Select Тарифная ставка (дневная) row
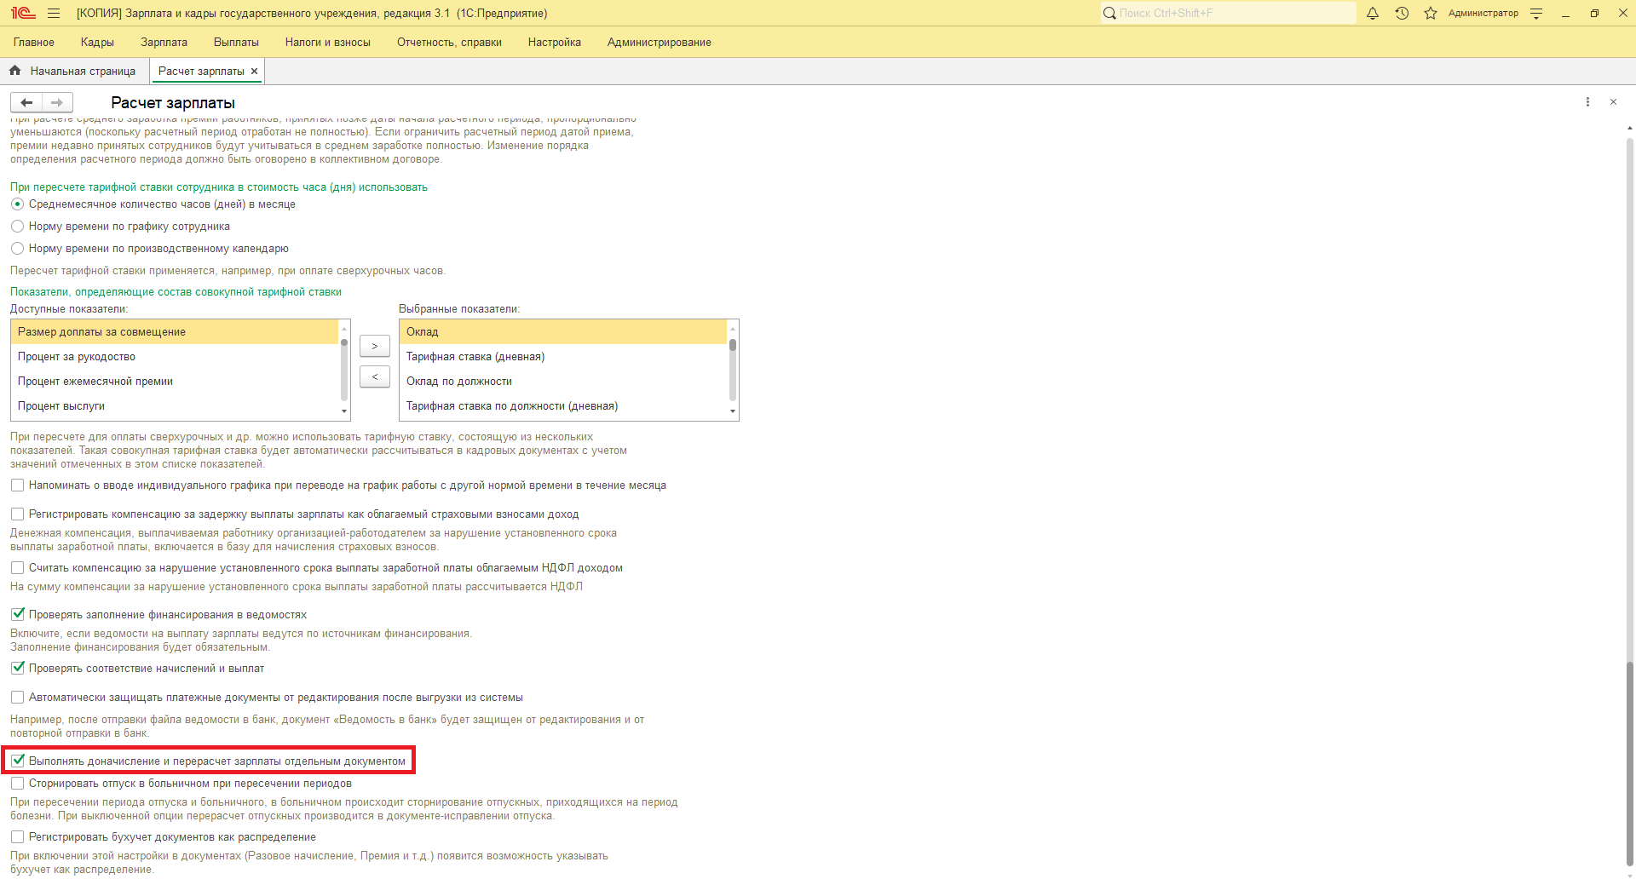 563,357
